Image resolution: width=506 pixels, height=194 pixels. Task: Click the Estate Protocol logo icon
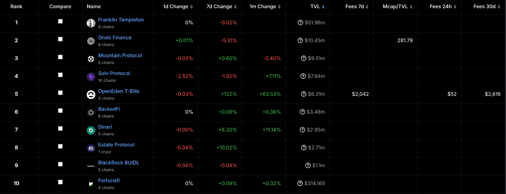[x=91, y=148]
